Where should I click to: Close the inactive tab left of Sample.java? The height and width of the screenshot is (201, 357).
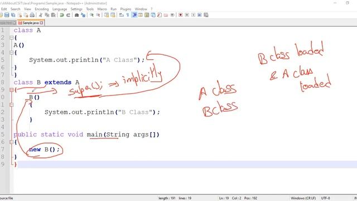tap(15, 23)
